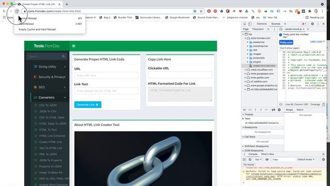The width and height of the screenshot is (330, 186).
Task: Clear the console with the clear icon
Action: click(250, 160)
